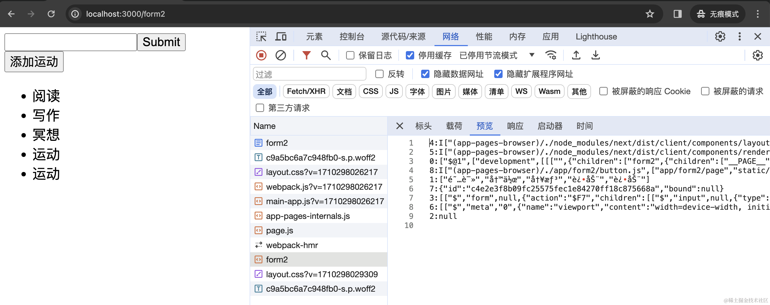Open Chrome three-dot menu

(757, 14)
